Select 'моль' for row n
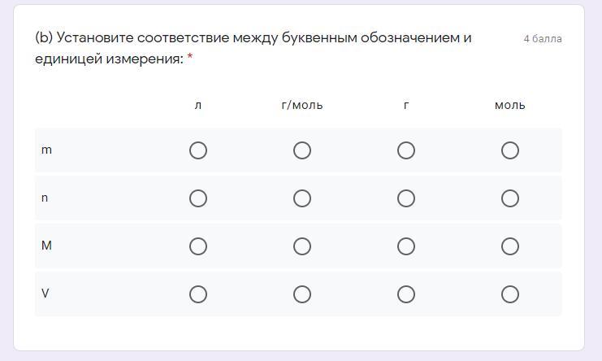Image resolution: width=602 pixels, height=361 pixels. [x=510, y=198]
